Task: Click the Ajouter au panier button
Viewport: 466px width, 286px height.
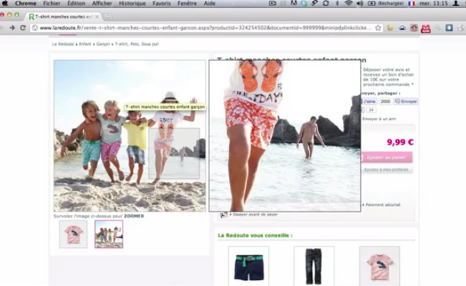Action: pyautogui.click(x=386, y=157)
